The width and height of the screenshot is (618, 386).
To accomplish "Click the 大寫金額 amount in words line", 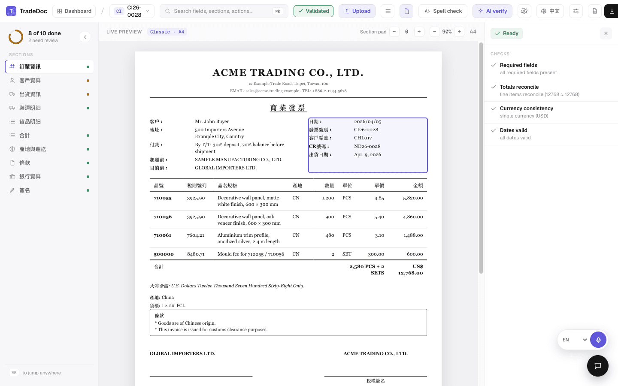I will click(x=227, y=286).
